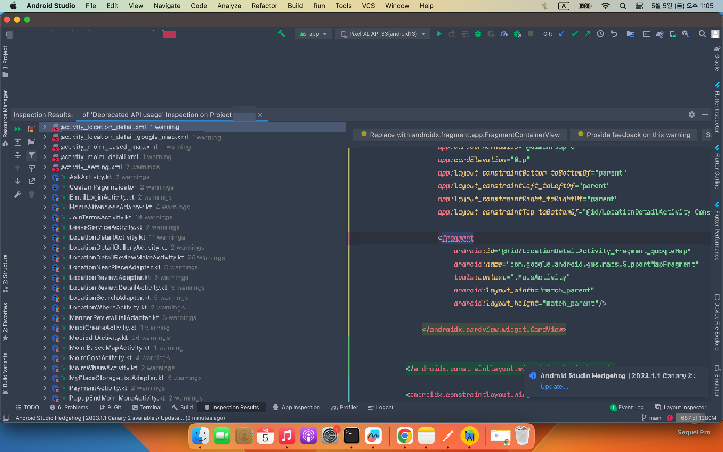The height and width of the screenshot is (452, 723).
Task: Open Inspection Results gear options
Action: tap(692, 115)
